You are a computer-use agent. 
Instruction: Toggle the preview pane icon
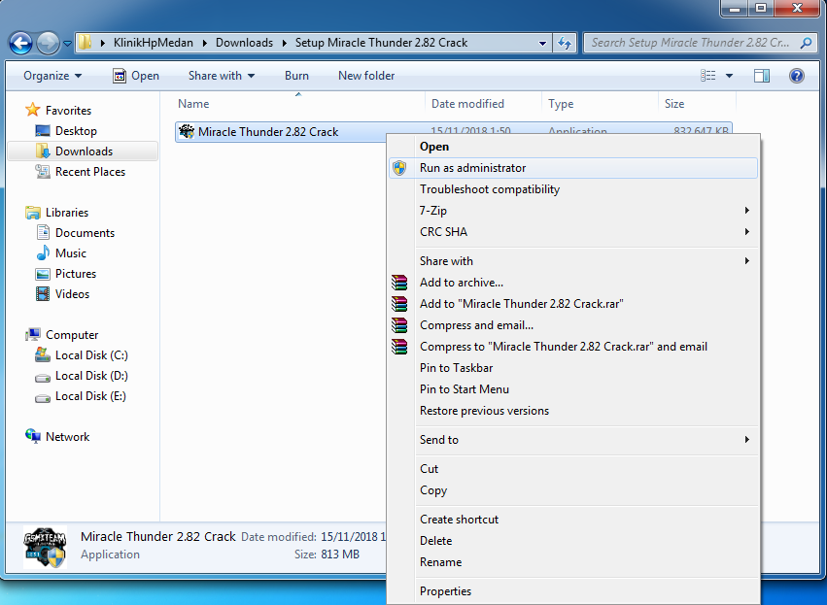[762, 76]
